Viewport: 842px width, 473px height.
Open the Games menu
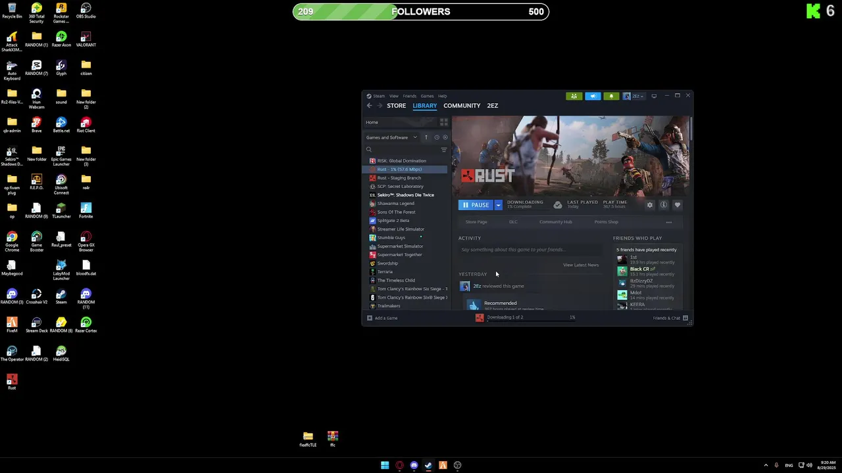tap(427, 96)
